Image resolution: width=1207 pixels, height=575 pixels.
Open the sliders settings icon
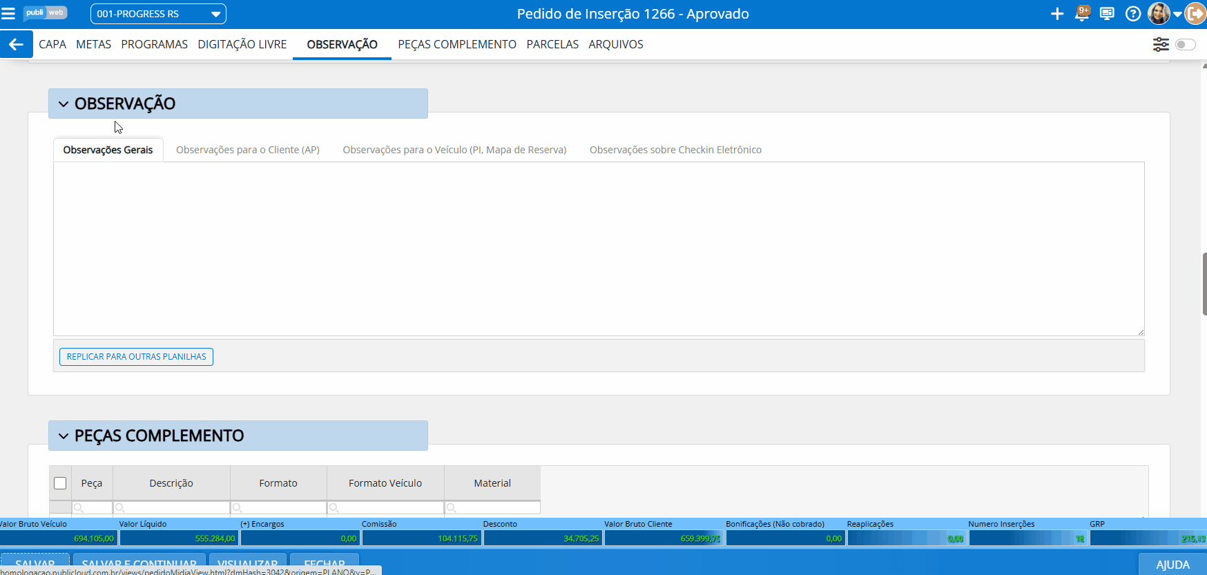click(1161, 44)
